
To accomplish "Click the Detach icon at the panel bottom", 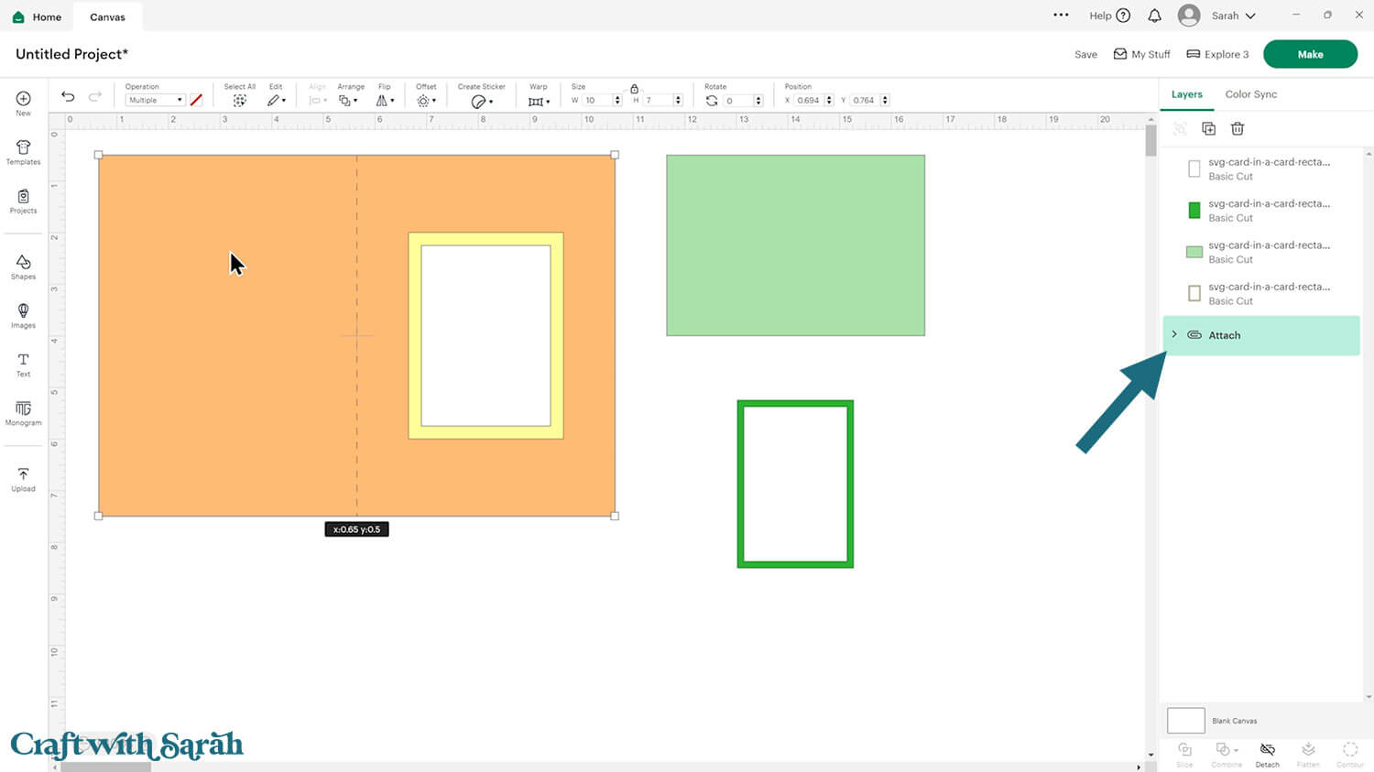I will (1268, 754).
